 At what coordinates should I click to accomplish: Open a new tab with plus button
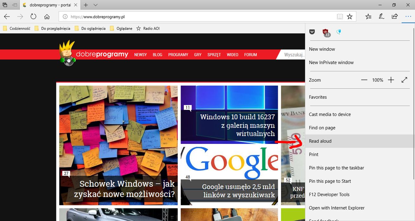pyautogui.click(x=86, y=5)
